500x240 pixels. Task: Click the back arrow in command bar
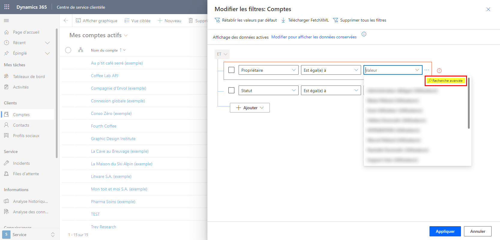click(x=66, y=21)
